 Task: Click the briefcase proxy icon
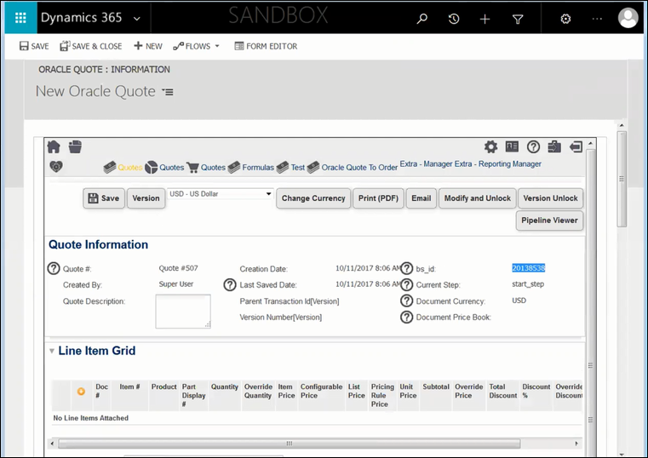coord(554,146)
